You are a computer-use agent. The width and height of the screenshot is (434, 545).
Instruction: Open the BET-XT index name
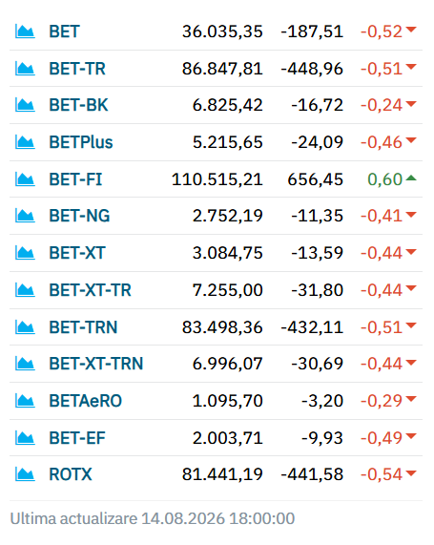[77, 253]
